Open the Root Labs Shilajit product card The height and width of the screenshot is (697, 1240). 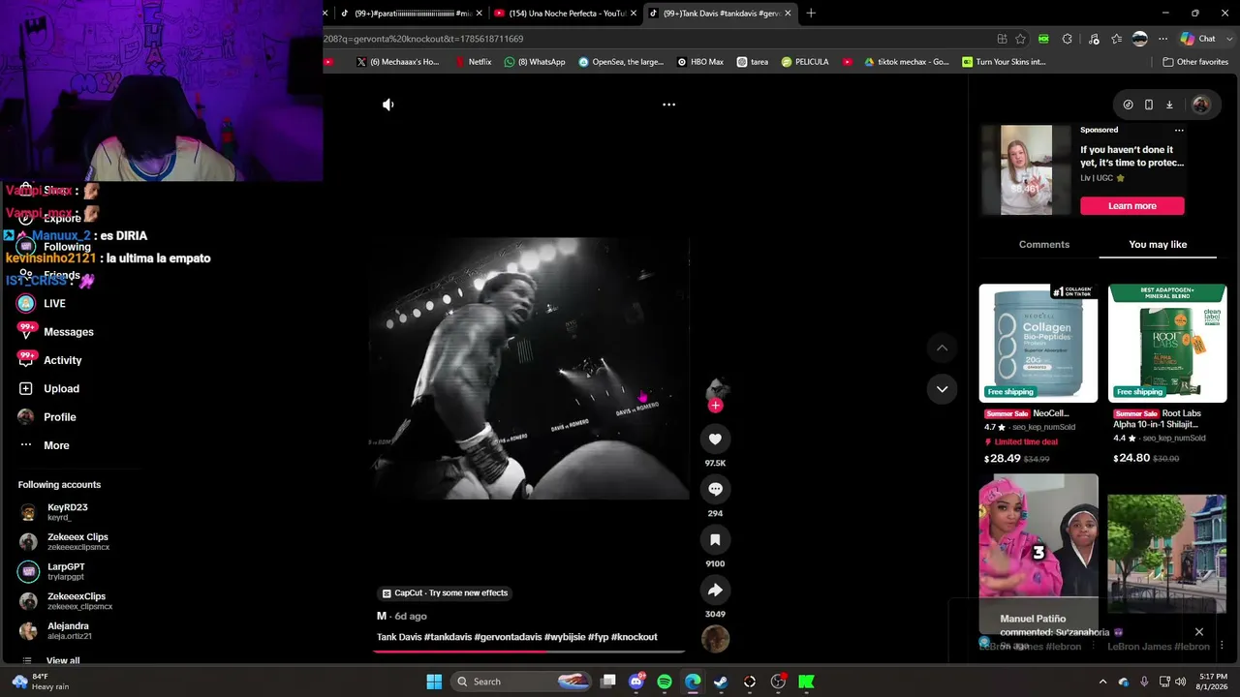click(1167, 375)
